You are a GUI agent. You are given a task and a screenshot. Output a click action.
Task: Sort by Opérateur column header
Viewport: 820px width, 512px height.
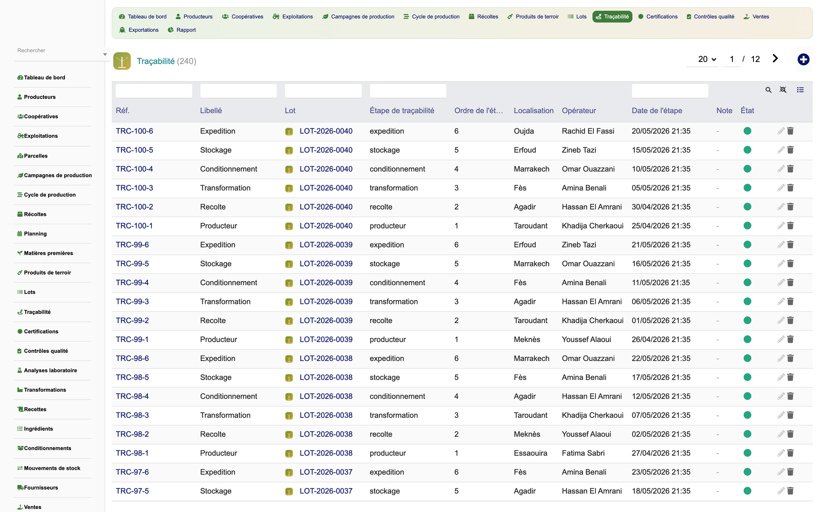tap(579, 111)
